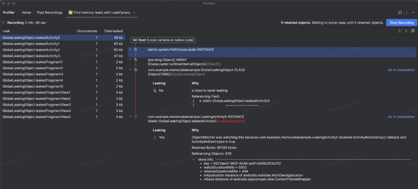Select the GlobalLeakingObject.leakedActivity1 row
The height and width of the screenshot is (189, 418).
pyautogui.click(x=63, y=44)
